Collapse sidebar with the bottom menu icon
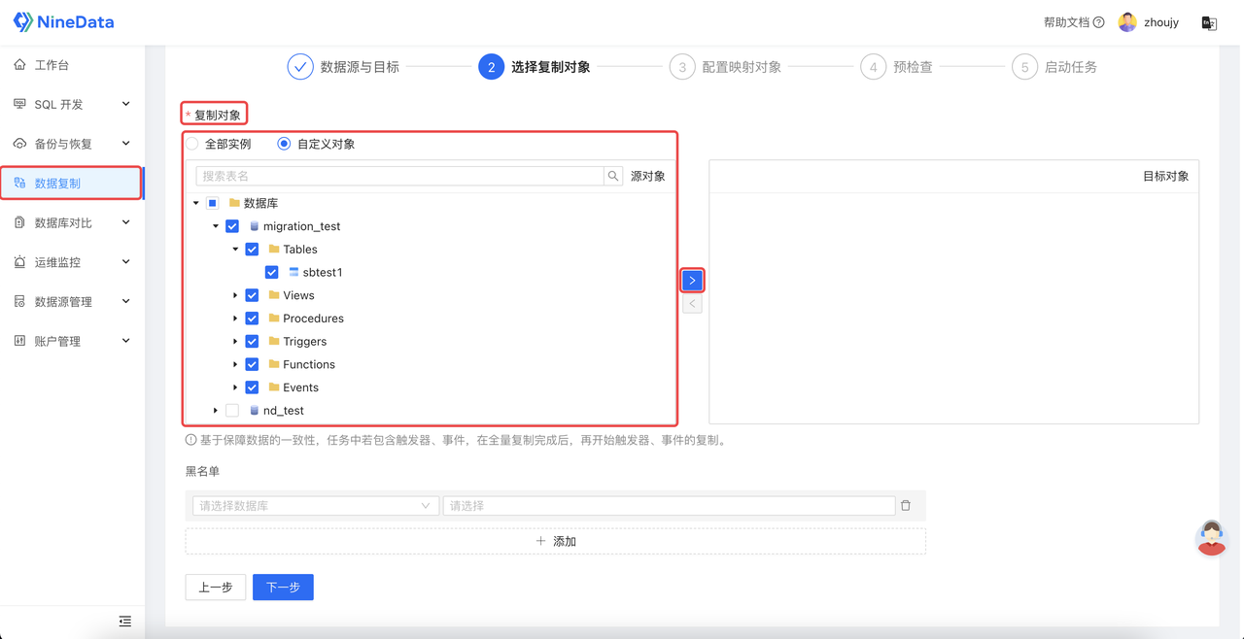Screen dimensions: 1244x639 click(125, 622)
